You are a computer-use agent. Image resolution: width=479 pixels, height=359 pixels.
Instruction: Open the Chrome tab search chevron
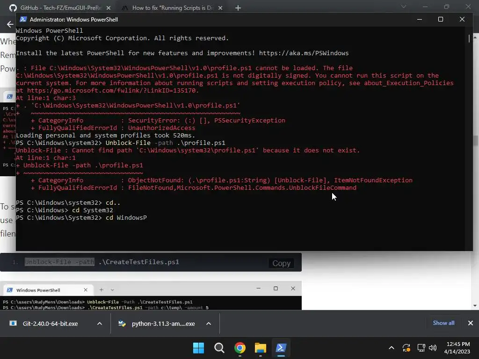click(x=404, y=7)
